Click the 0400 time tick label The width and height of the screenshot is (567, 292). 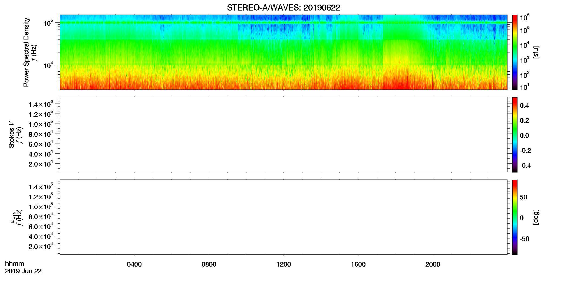134,264
